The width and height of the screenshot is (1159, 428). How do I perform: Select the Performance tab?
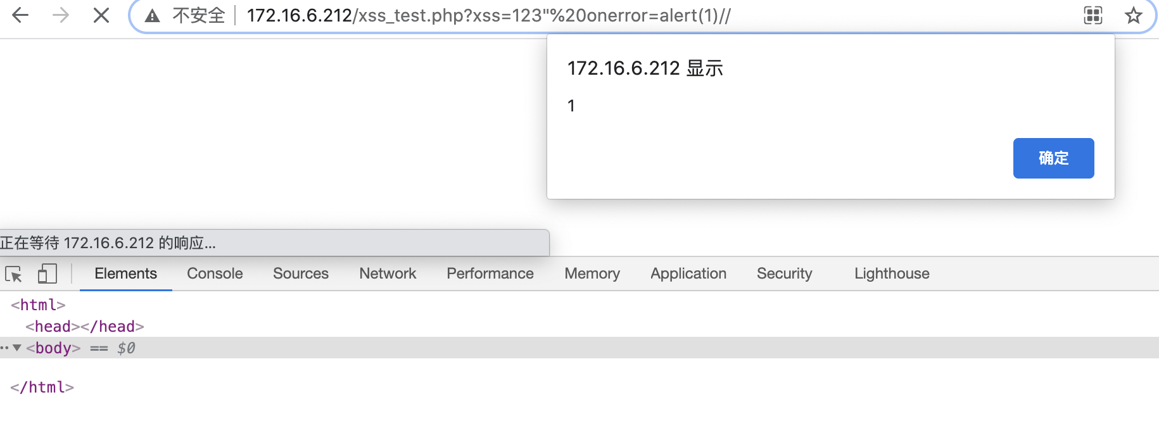(490, 274)
